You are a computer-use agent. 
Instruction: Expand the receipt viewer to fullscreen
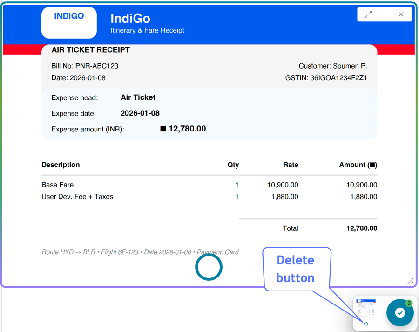(x=368, y=14)
